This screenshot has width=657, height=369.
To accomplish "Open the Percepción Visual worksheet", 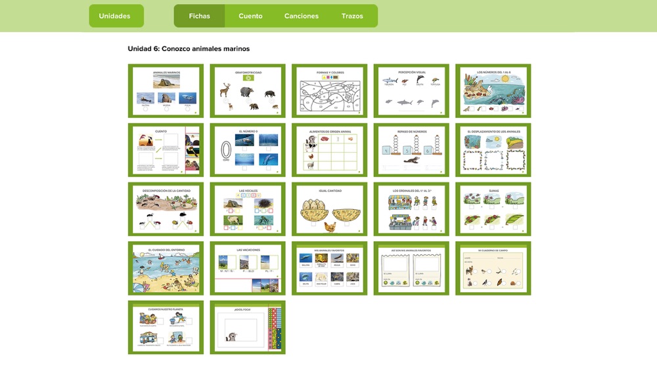I will (411, 90).
